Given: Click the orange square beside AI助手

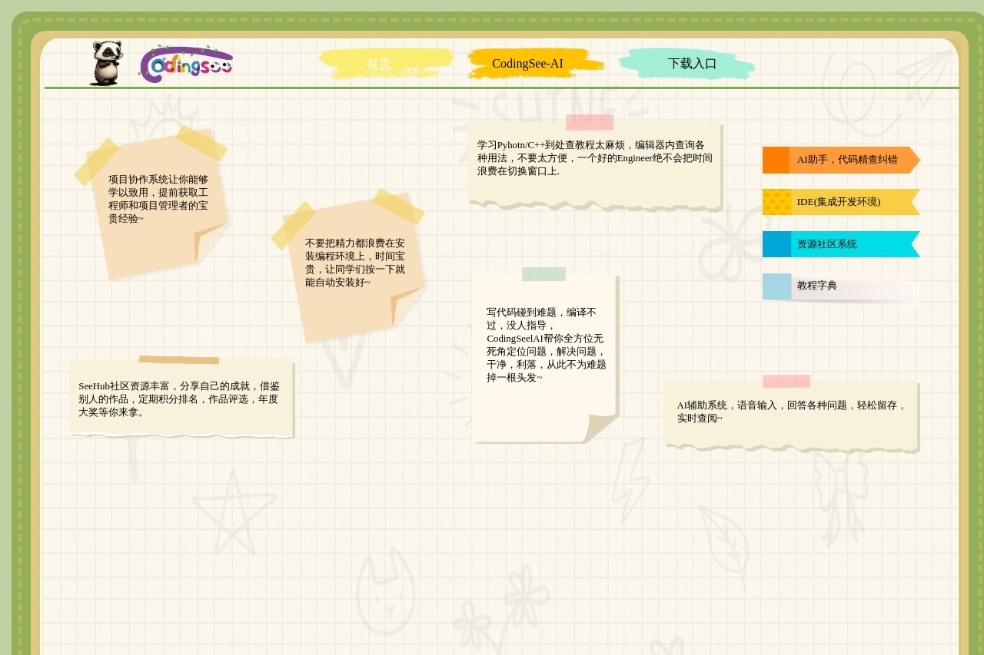Looking at the screenshot, I should 776,160.
